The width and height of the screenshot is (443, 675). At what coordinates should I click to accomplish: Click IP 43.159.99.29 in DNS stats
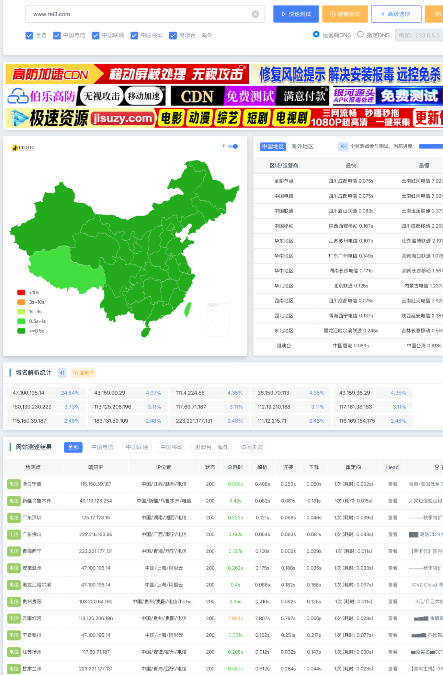110,393
